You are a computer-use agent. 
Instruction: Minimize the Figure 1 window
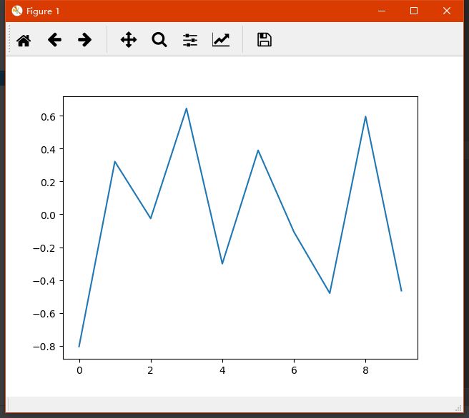[382, 11]
